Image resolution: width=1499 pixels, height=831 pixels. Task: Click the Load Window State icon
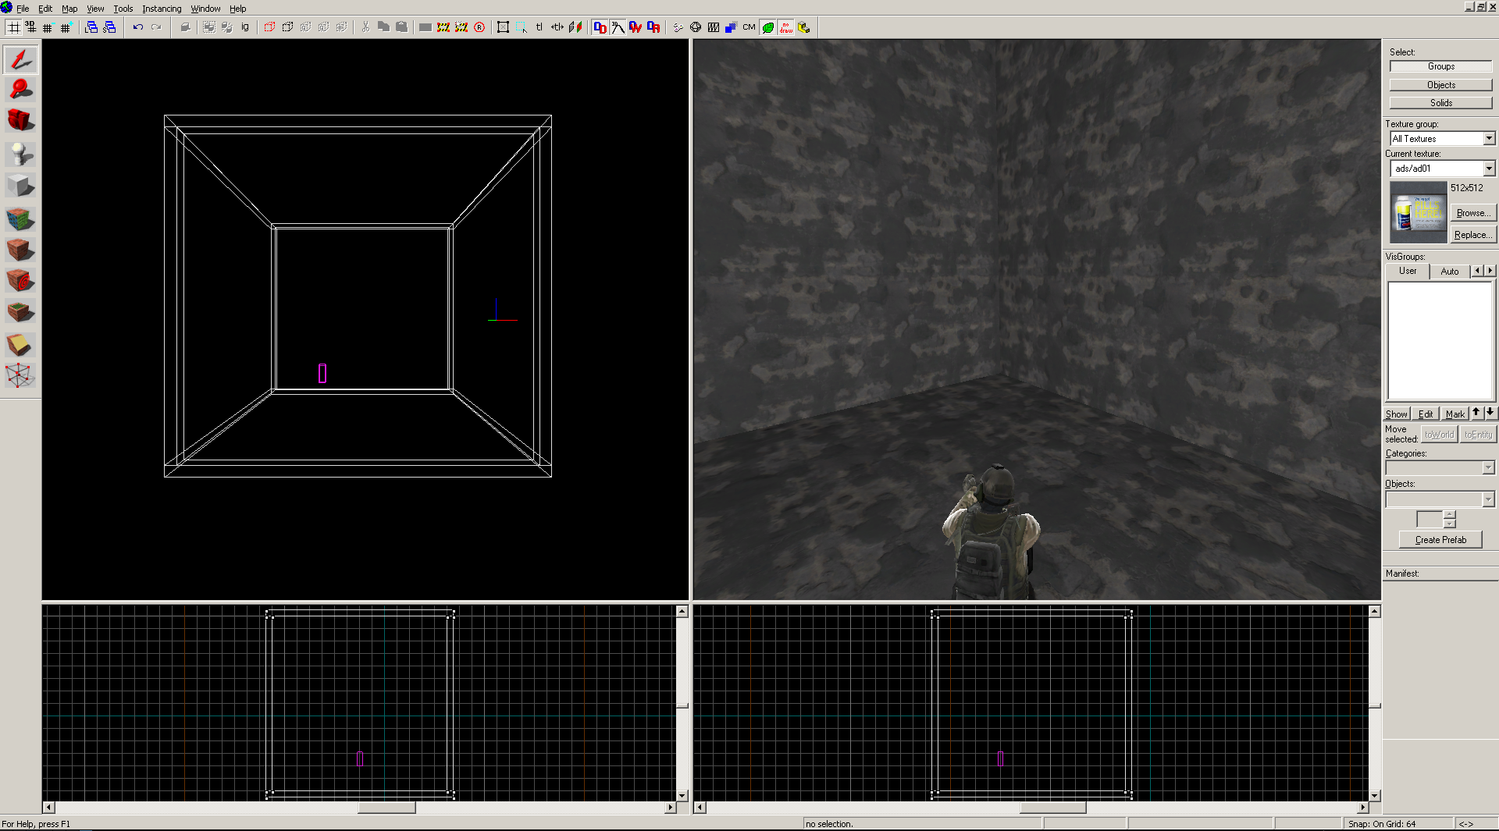click(x=91, y=27)
